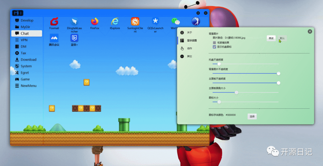Screen dimensions: 323x166
Task: Select Tax menu category
Action: tap(27, 53)
